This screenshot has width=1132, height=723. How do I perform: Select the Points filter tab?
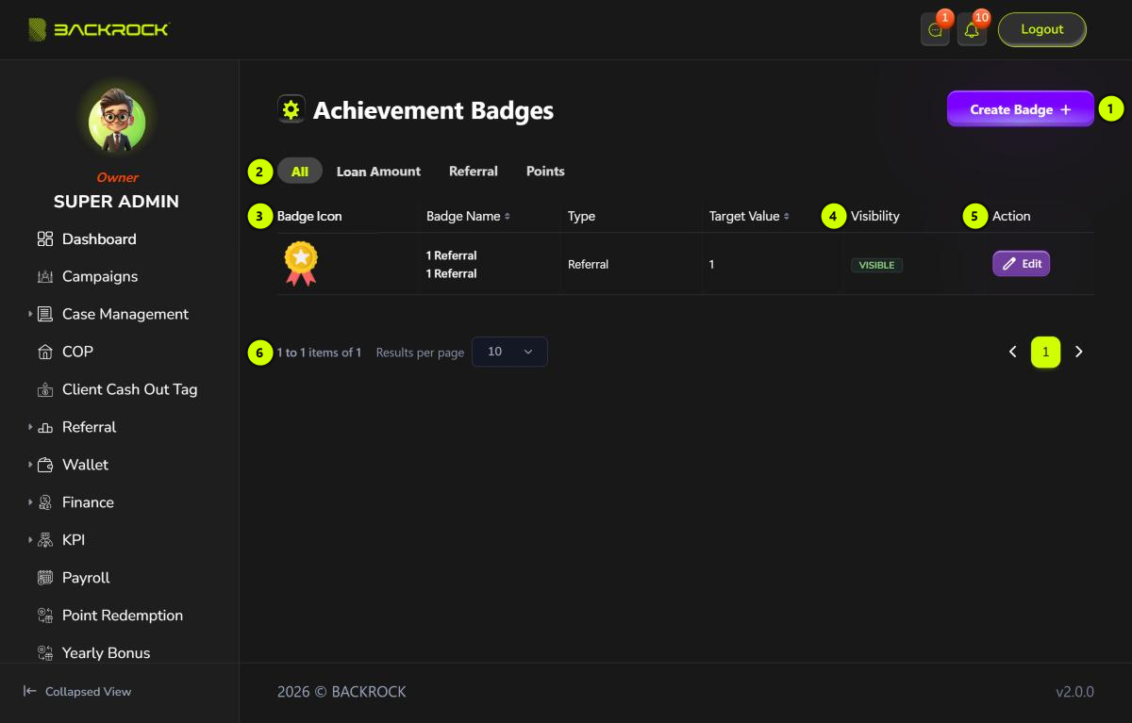[545, 172]
